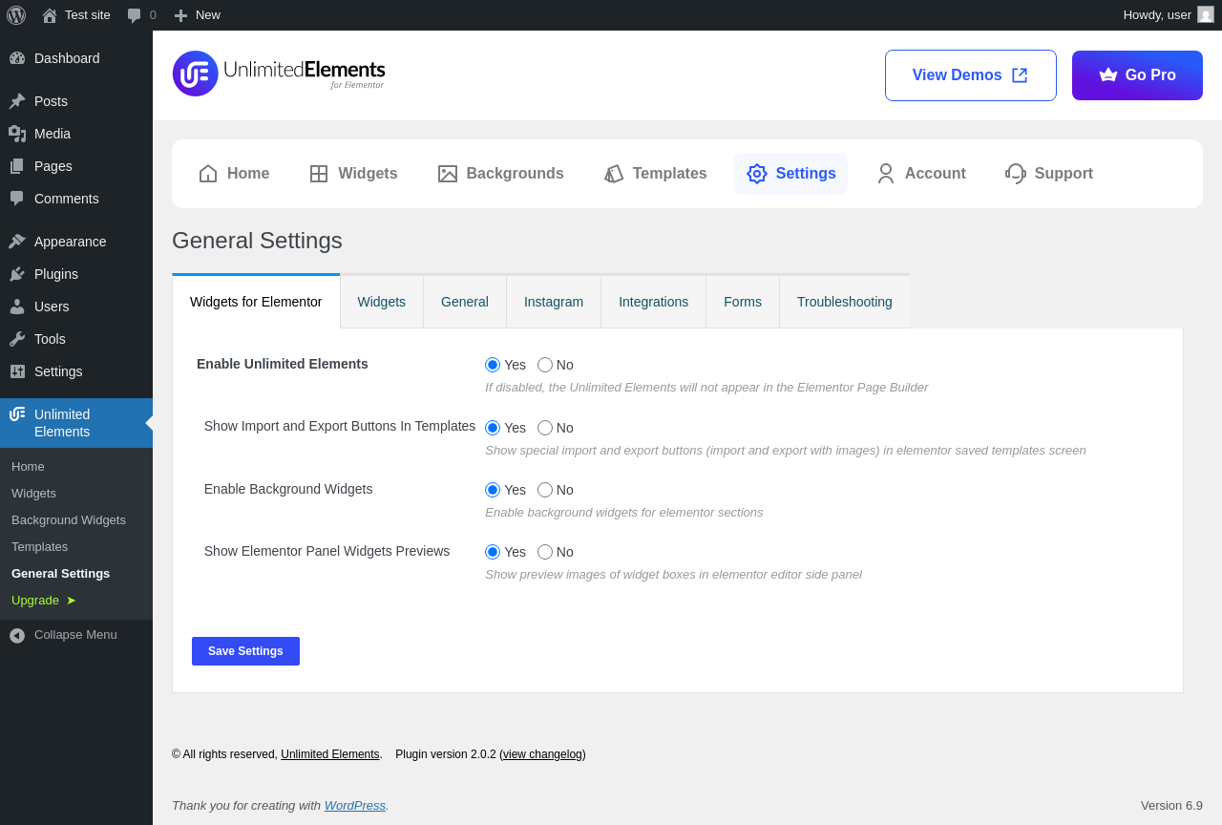The height and width of the screenshot is (825, 1222).
Task: Open the comments bubble icon in admin bar
Action: tap(135, 15)
